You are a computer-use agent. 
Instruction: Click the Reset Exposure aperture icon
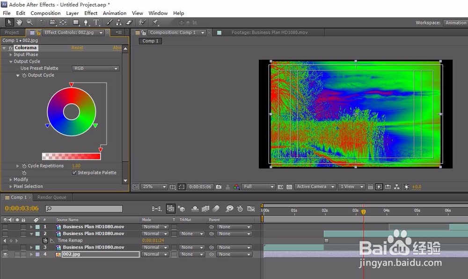pyautogui.click(x=406, y=187)
